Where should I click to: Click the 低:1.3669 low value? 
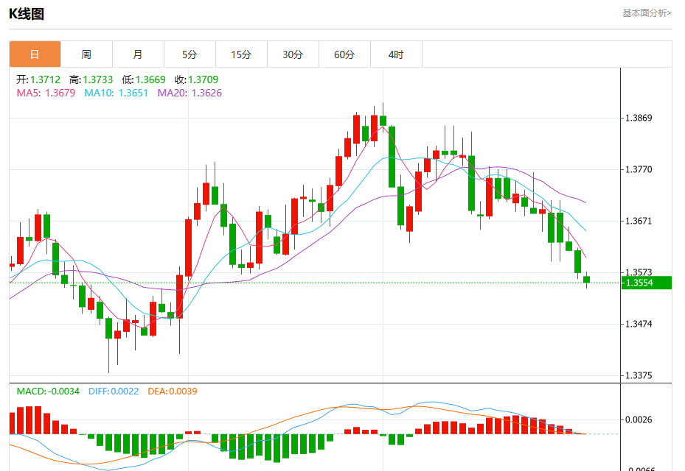click(x=144, y=79)
